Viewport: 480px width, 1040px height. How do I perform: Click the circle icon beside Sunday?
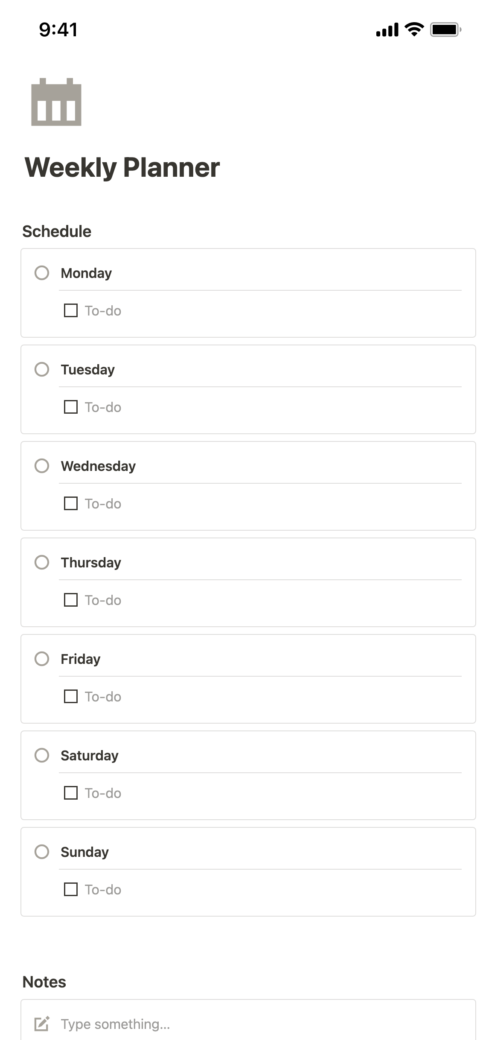[42, 852]
